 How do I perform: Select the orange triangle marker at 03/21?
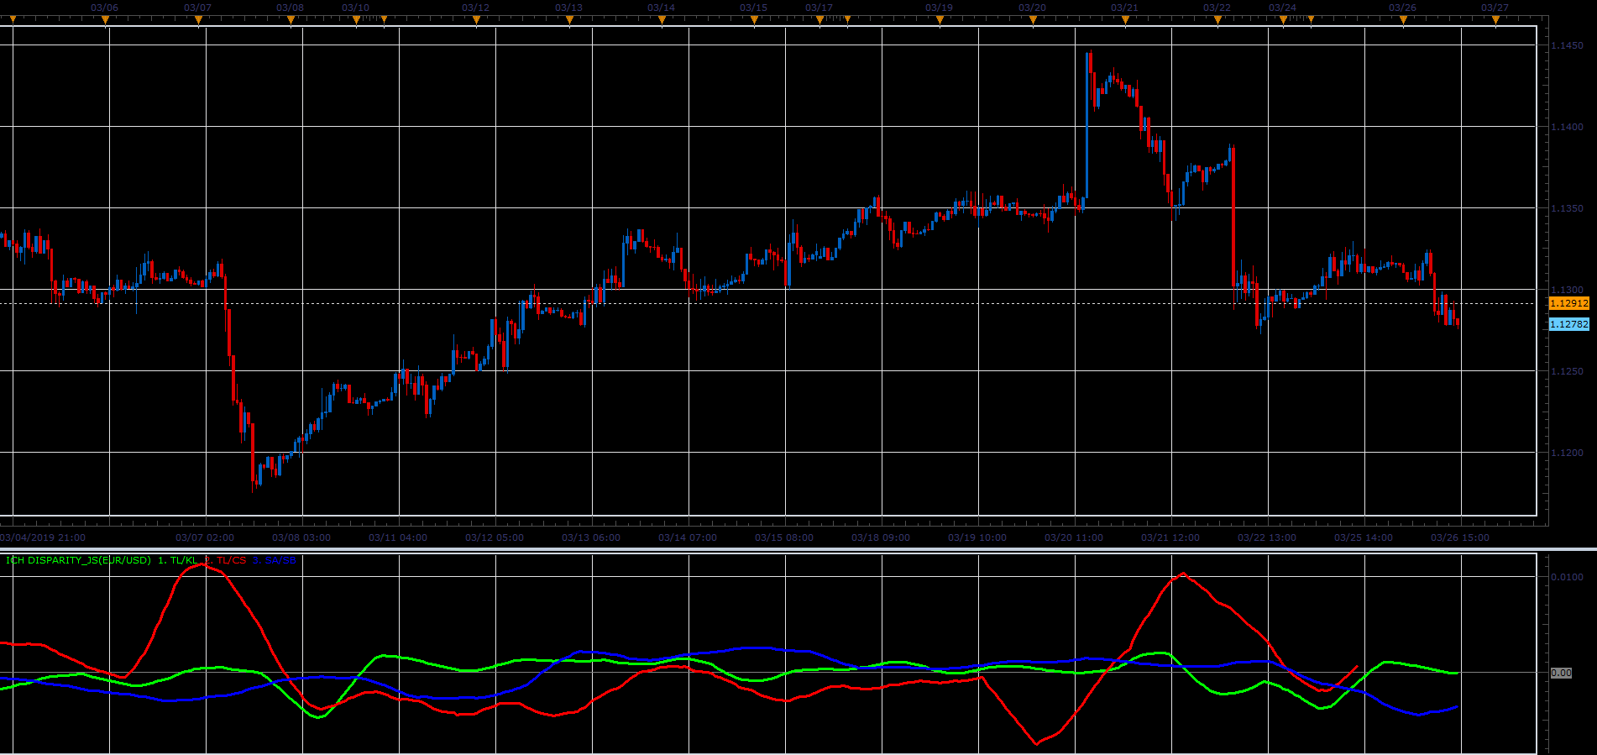(x=1125, y=20)
